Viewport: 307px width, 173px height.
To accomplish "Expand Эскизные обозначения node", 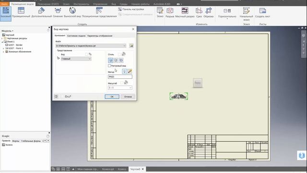I will (x=3, y=52).
